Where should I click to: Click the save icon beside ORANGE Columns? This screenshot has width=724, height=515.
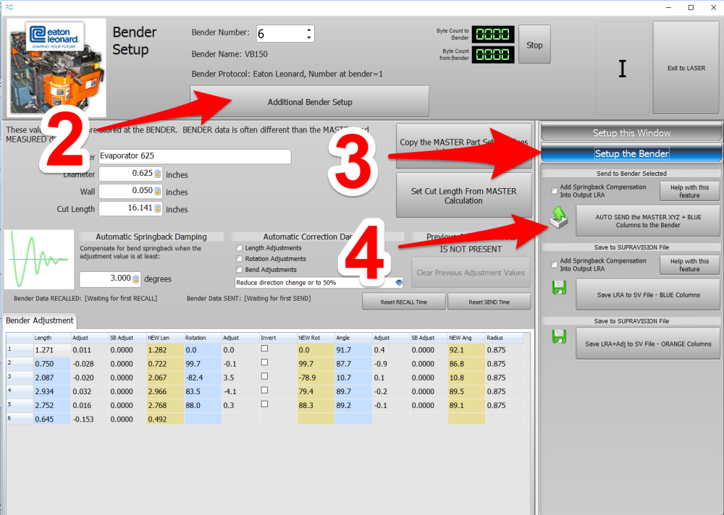558,336
